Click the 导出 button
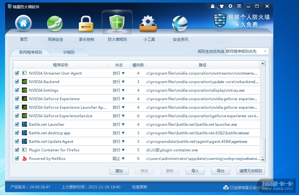The image size is (299, 195). [220, 171]
